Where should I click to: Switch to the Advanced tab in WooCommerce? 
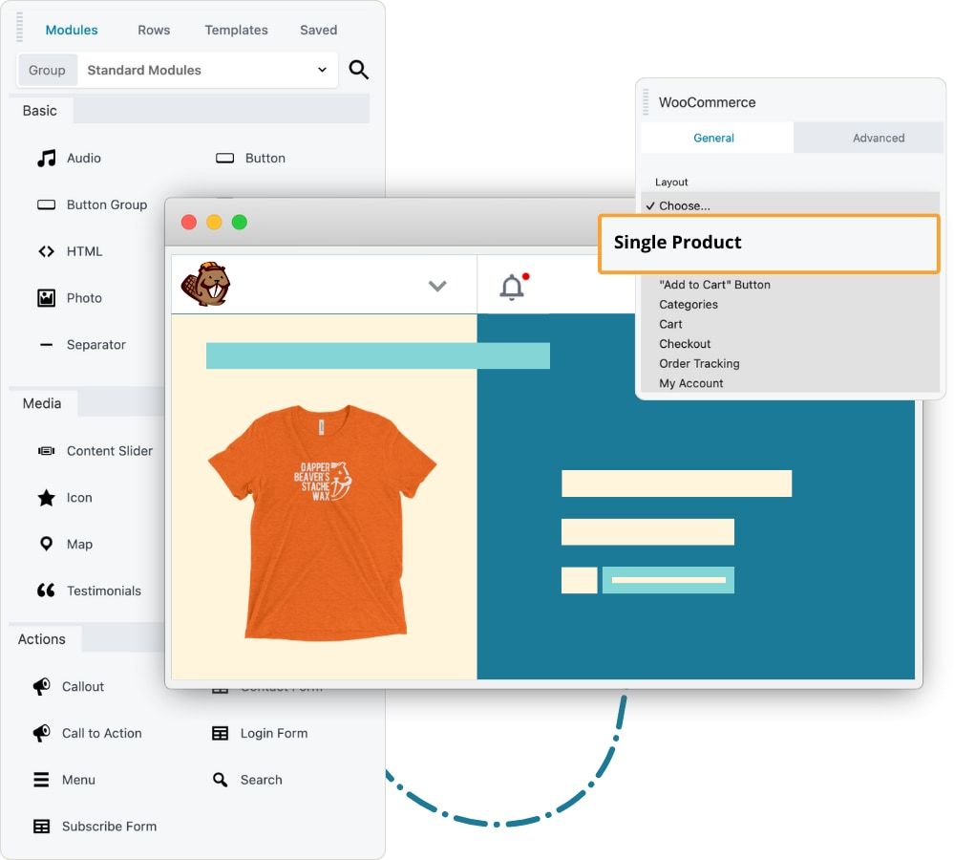click(869, 139)
